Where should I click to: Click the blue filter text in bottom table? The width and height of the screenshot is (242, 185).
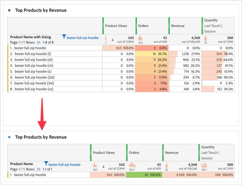coord(65,164)
